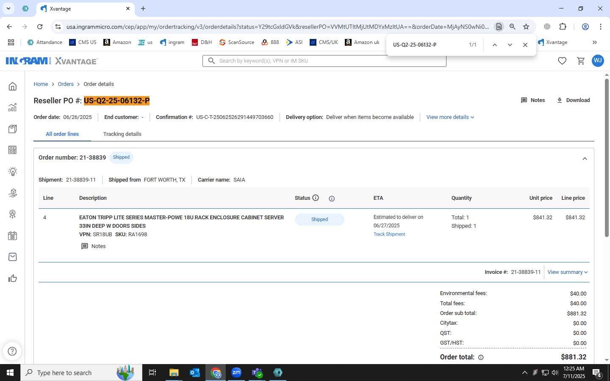Open File Explorer from the taskbar
This screenshot has width=610, height=381.
[x=174, y=373]
